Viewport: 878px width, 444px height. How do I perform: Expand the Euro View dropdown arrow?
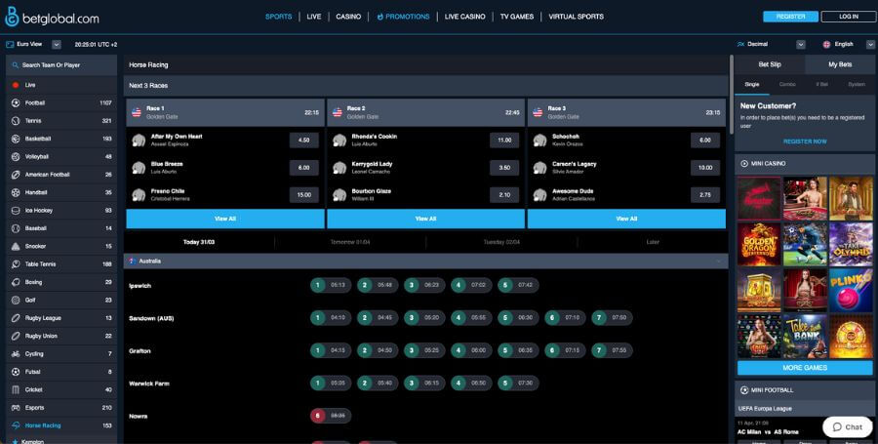pos(57,44)
